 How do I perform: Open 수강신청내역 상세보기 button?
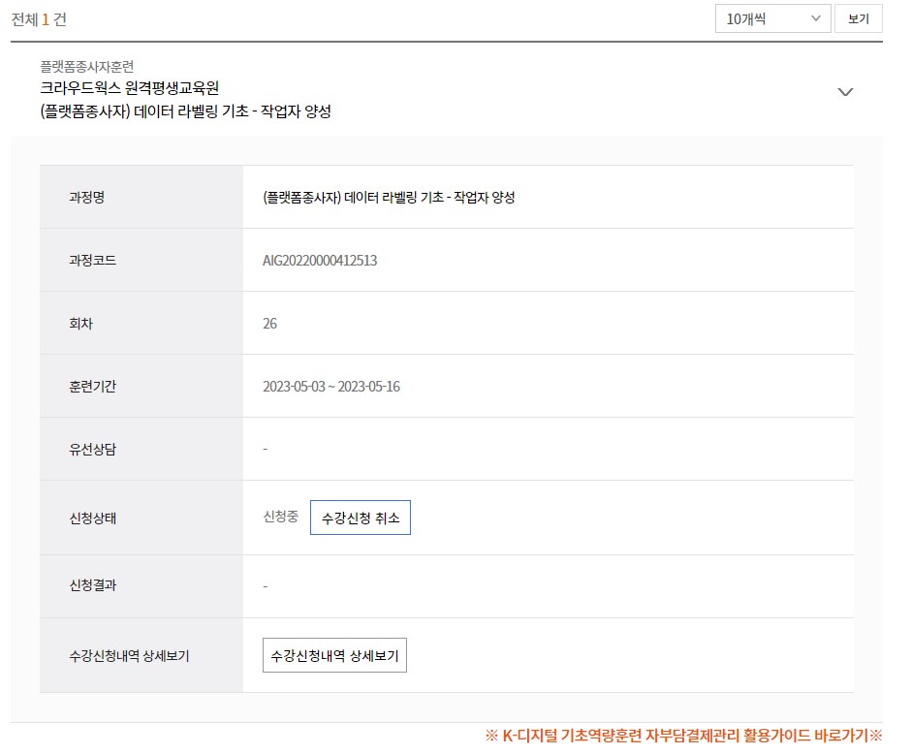pos(334,655)
